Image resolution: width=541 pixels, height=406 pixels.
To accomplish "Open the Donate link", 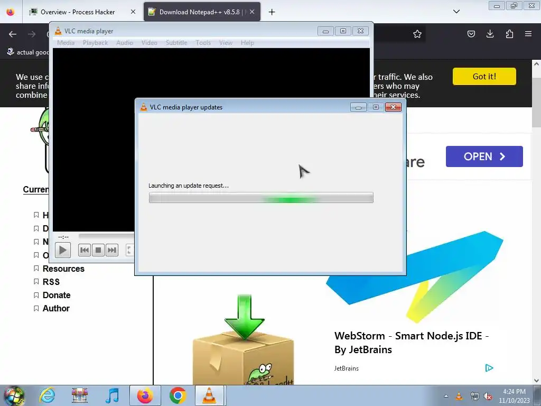I will pos(57,295).
